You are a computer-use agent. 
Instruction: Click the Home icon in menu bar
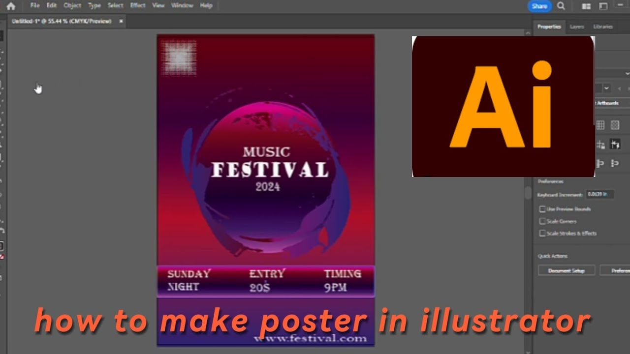[10, 6]
